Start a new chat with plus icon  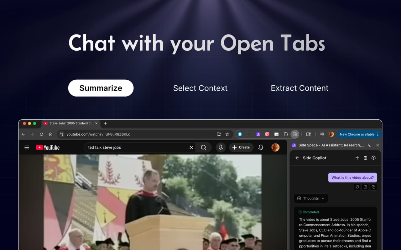tap(357, 158)
